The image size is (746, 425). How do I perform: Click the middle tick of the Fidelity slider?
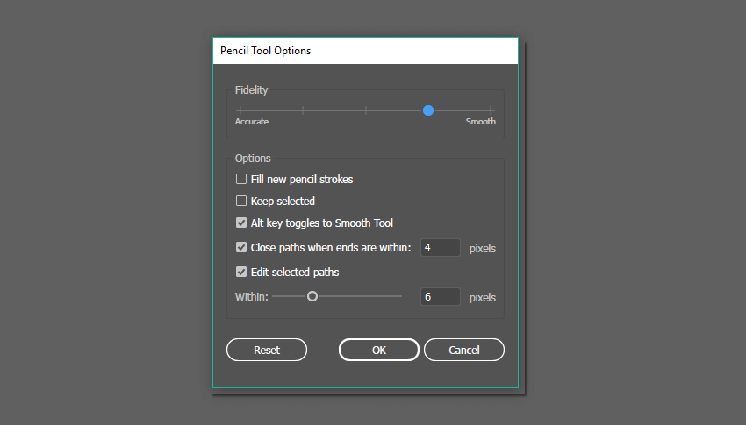(366, 110)
